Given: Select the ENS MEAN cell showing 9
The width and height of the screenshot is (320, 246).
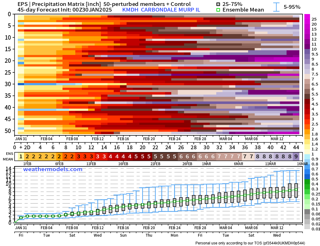Looking at the screenshot, I should click(x=296, y=156).
